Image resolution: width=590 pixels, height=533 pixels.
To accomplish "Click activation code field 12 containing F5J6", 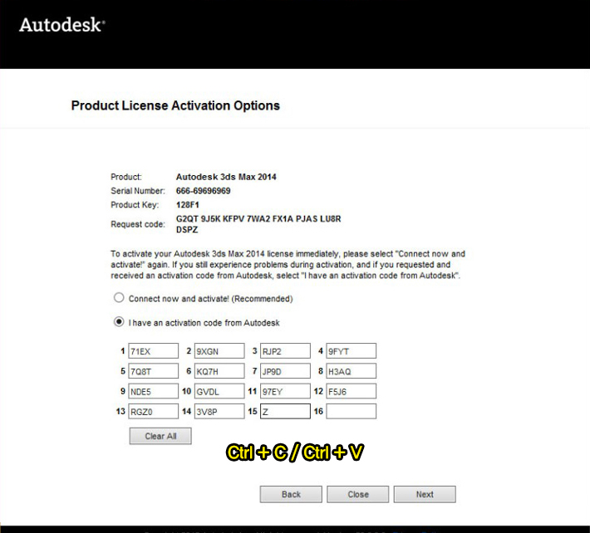I will [x=351, y=391].
